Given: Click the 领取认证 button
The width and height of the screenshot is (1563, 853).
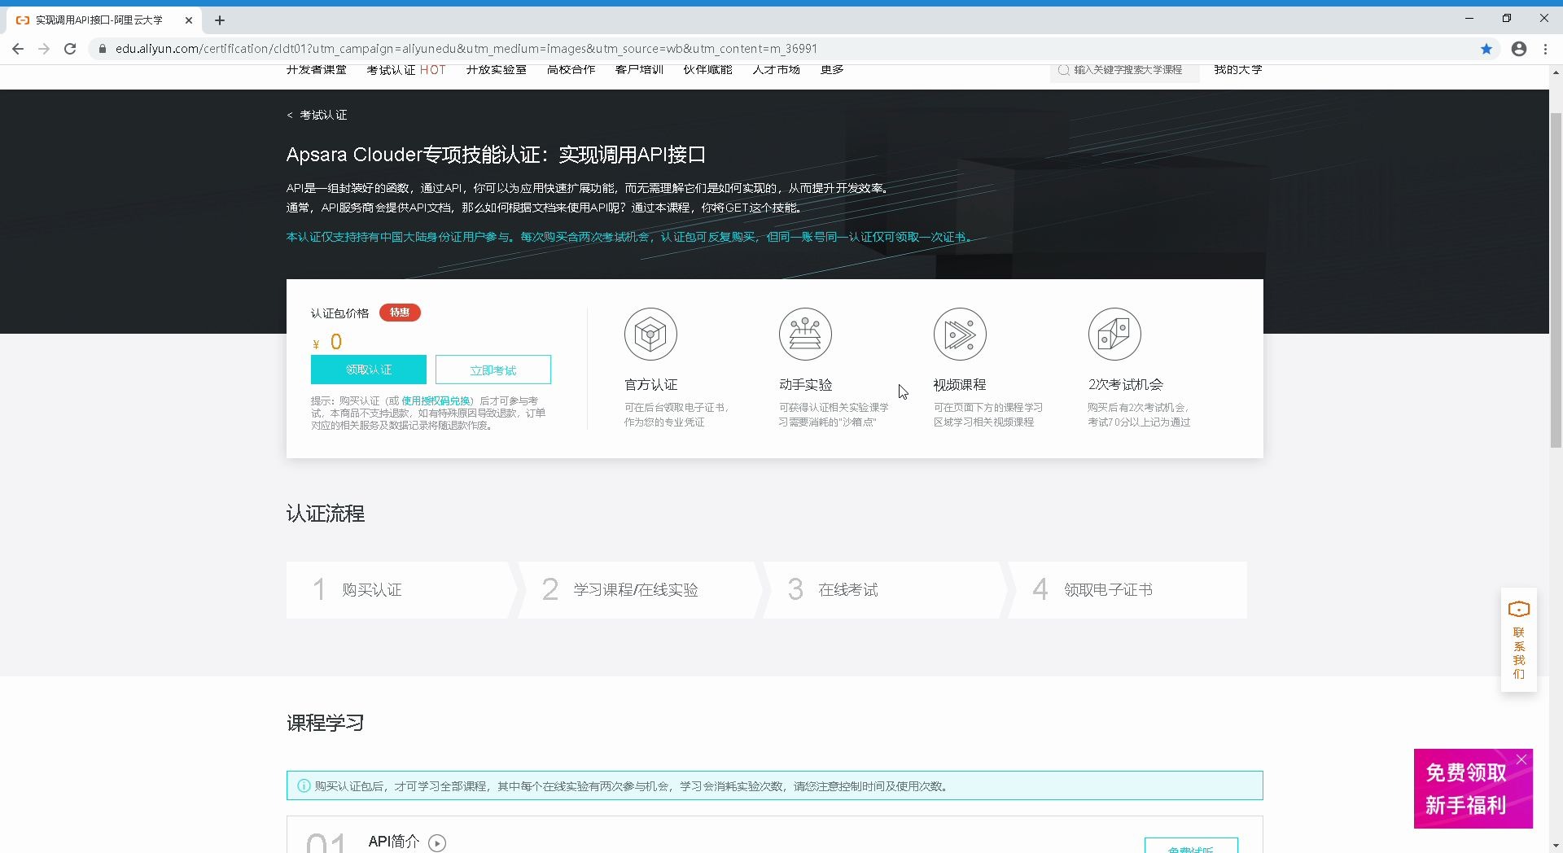Looking at the screenshot, I should 369,370.
